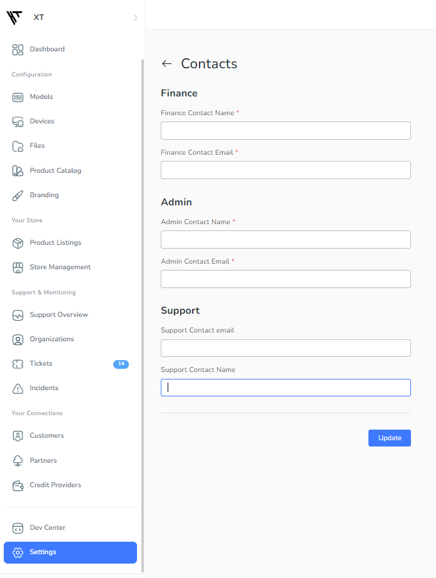Click the sidebar vertical scrollbar
Image resolution: width=436 pixels, height=578 pixels.
tap(143, 316)
